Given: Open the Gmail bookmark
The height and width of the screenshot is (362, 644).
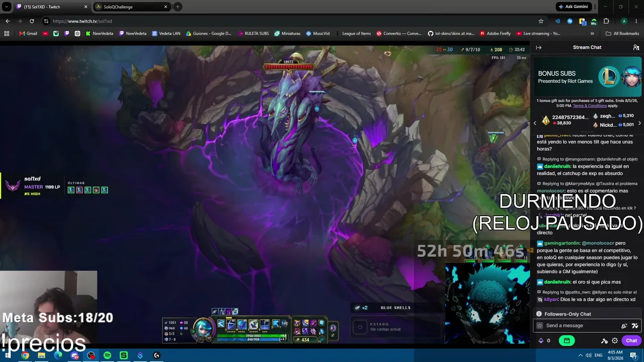Looking at the screenshot, I should 28,34.
